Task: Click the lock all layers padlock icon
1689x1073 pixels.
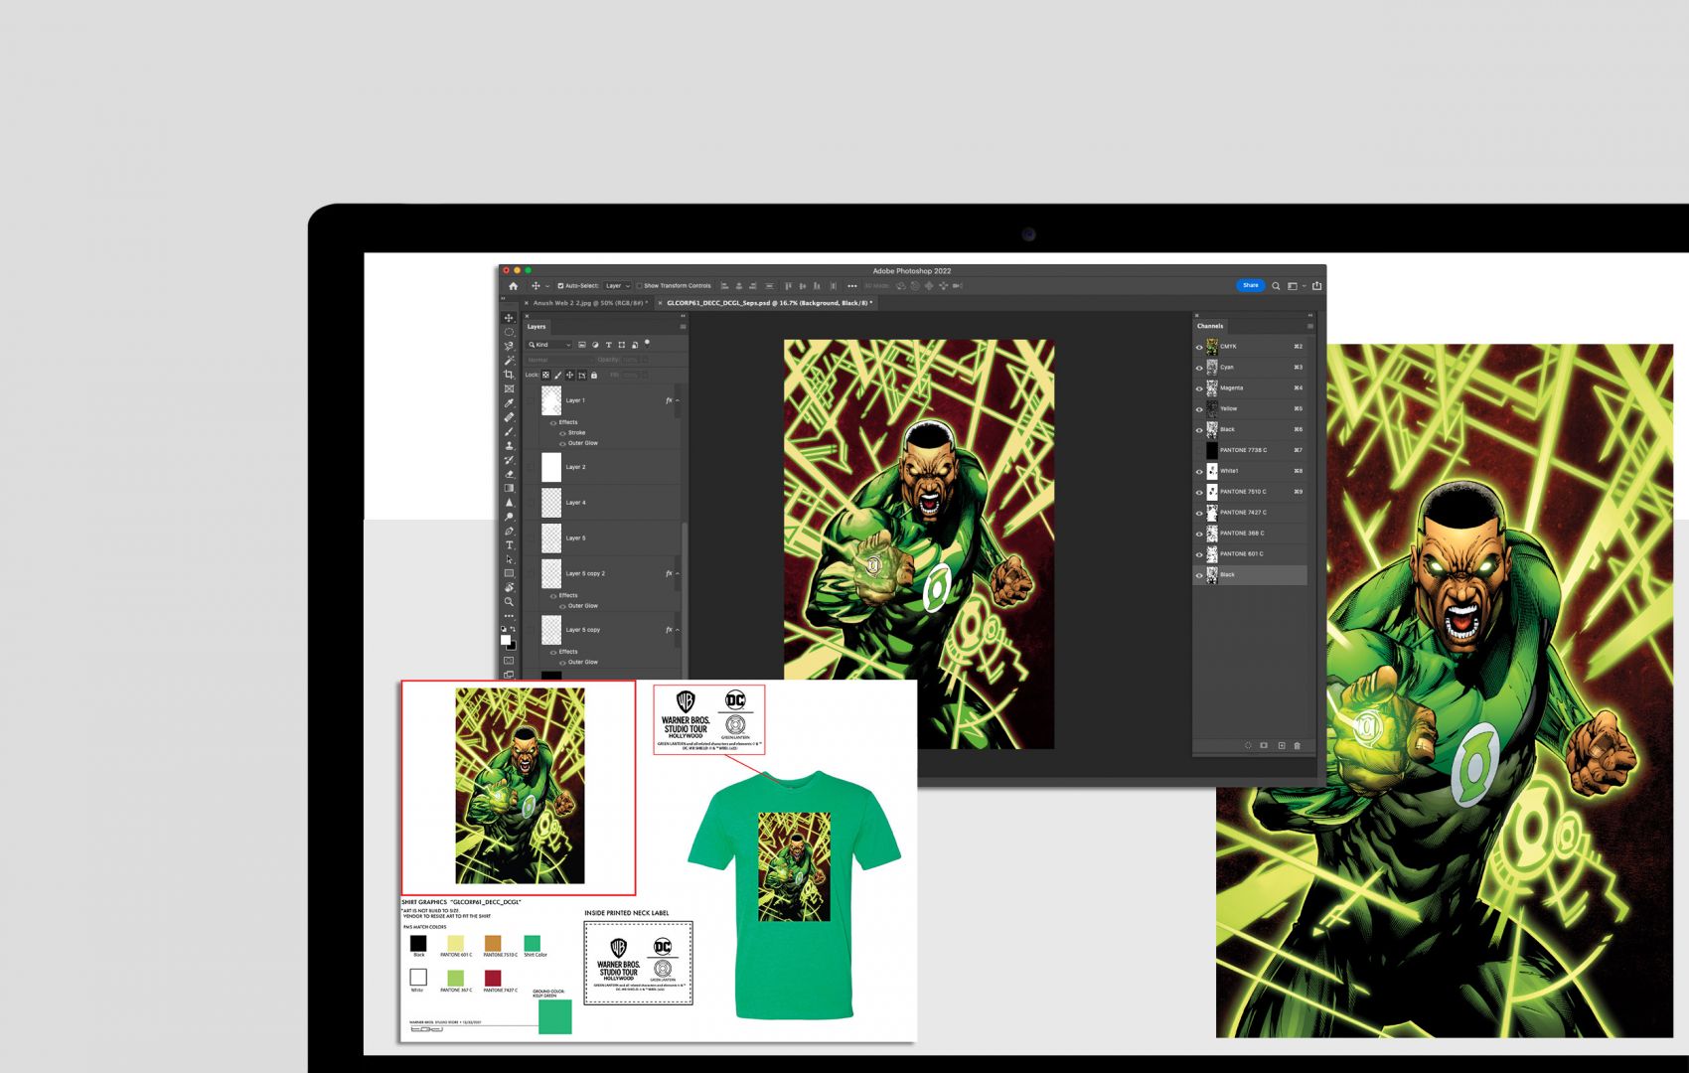Action: pos(594,376)
